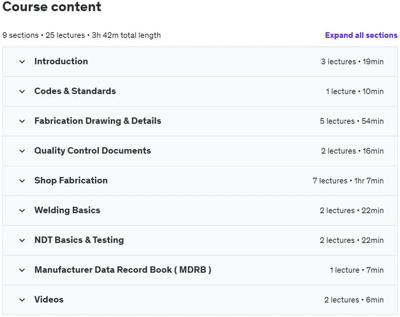Screen dimensions: 400x317
Task: Toggle the Shop Fabrication chevron arrow
Action: pos(22,181)
